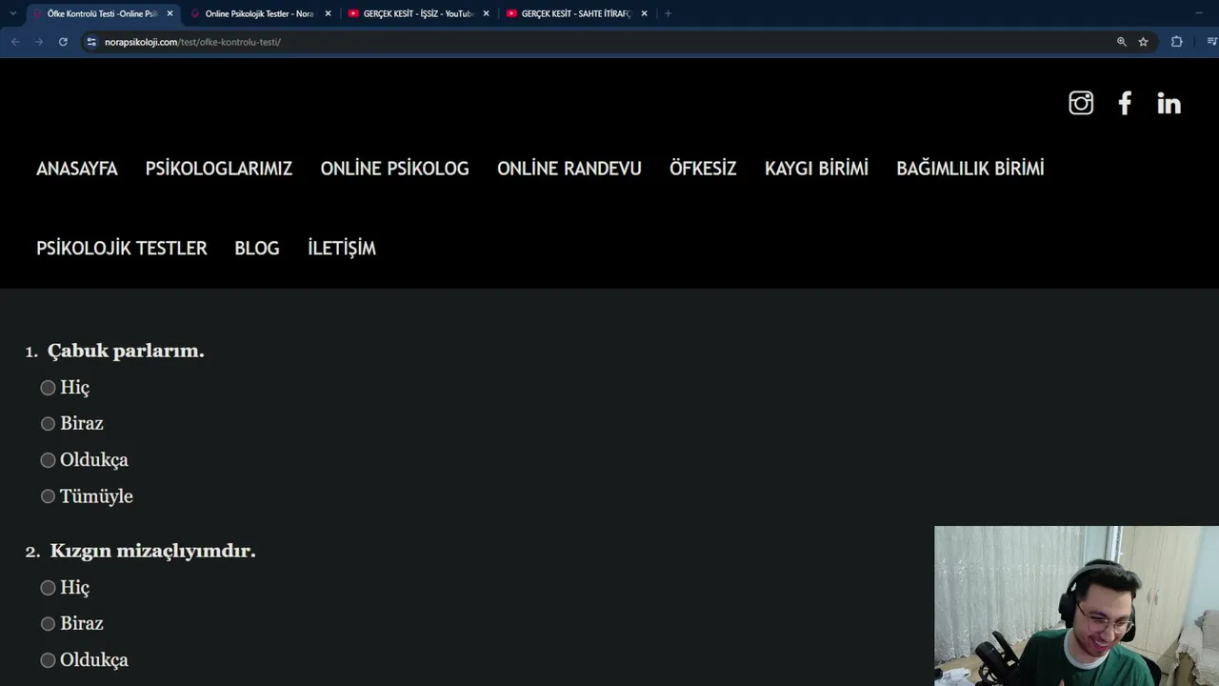
Task: Open the LinkedIn page icon
Action: 1169,103
